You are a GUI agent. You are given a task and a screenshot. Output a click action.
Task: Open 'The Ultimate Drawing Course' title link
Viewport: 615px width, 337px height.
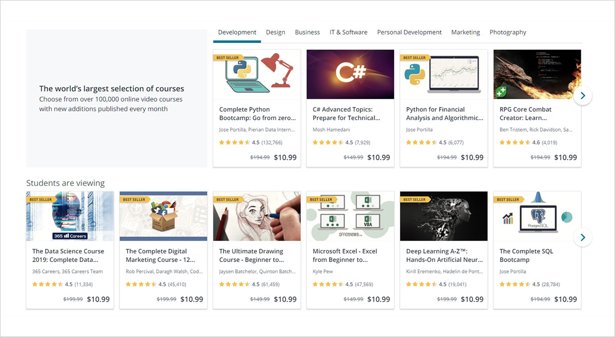click(252, 256)
